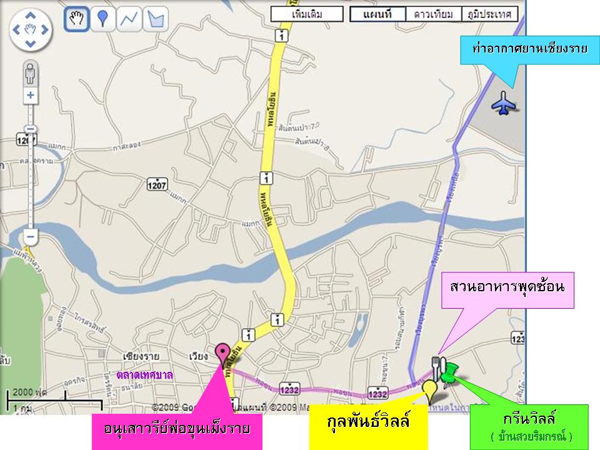This screenshot has width=600, height=450.
Task: Click the zoom slider handle
Action: (x=31, y=129)
